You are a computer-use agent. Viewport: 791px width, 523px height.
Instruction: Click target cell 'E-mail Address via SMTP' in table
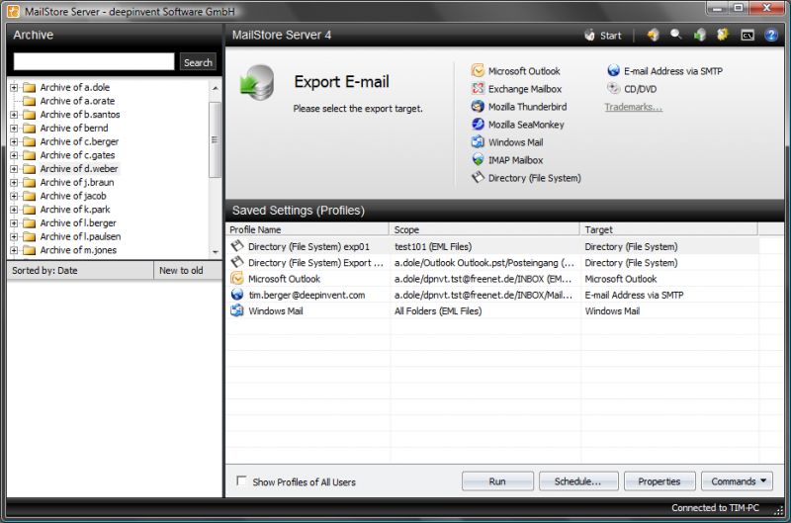coord(634,295)
